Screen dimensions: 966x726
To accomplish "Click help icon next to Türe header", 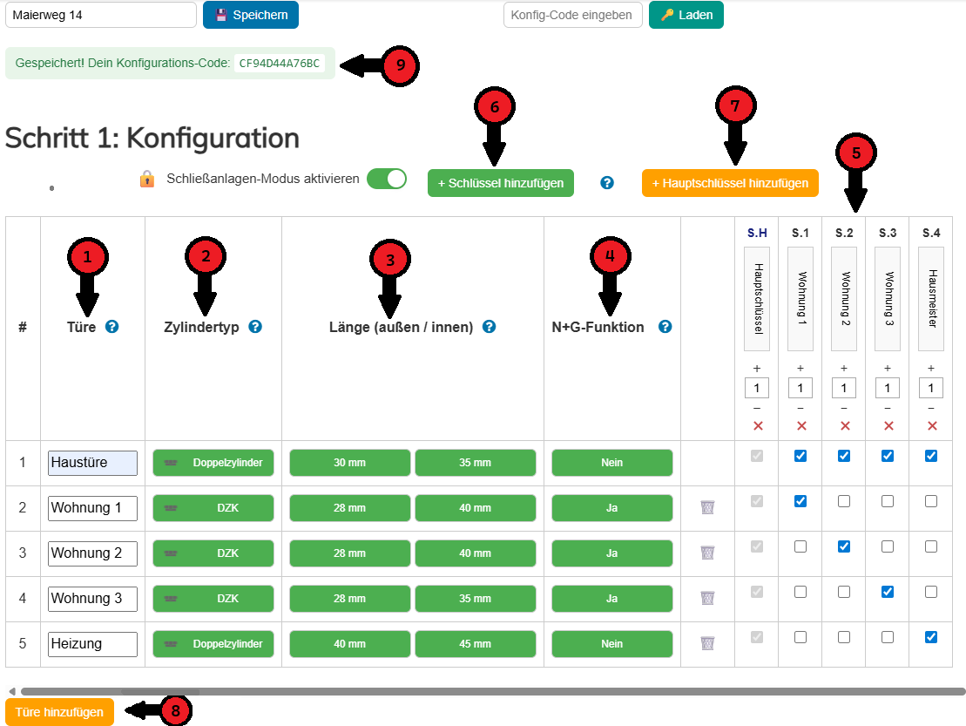I will click(x=111, y=327).
